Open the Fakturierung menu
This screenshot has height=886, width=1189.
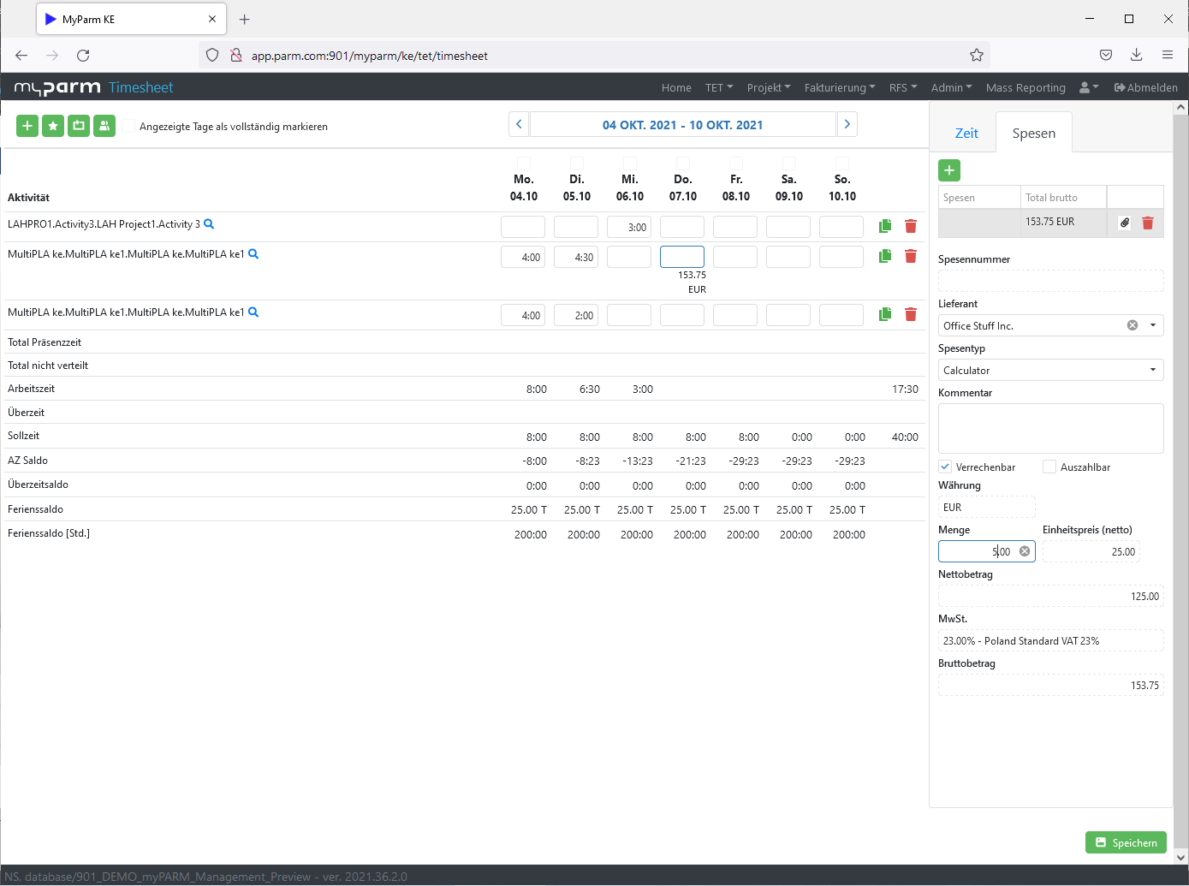[839, 87]
